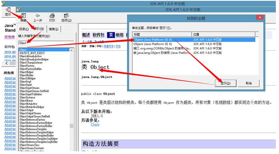Select ObjectStreamClass in index list
279x154 pixels.
pyautogui.click(x=30, y=145)
